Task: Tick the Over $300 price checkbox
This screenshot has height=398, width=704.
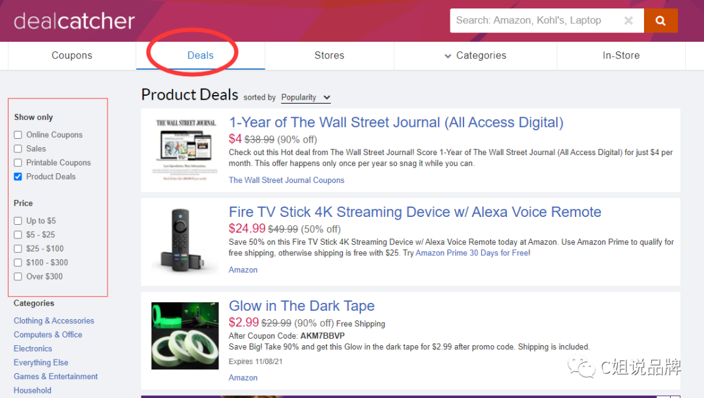Action: tap(18, 277)
